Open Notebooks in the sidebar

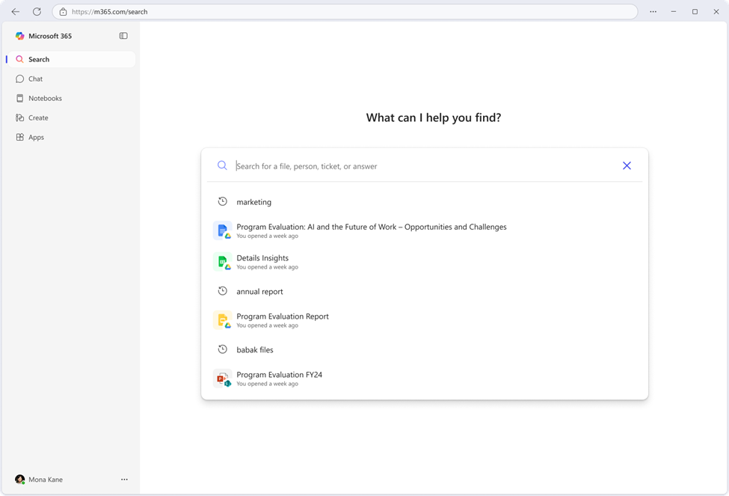(x=45, y=98)
